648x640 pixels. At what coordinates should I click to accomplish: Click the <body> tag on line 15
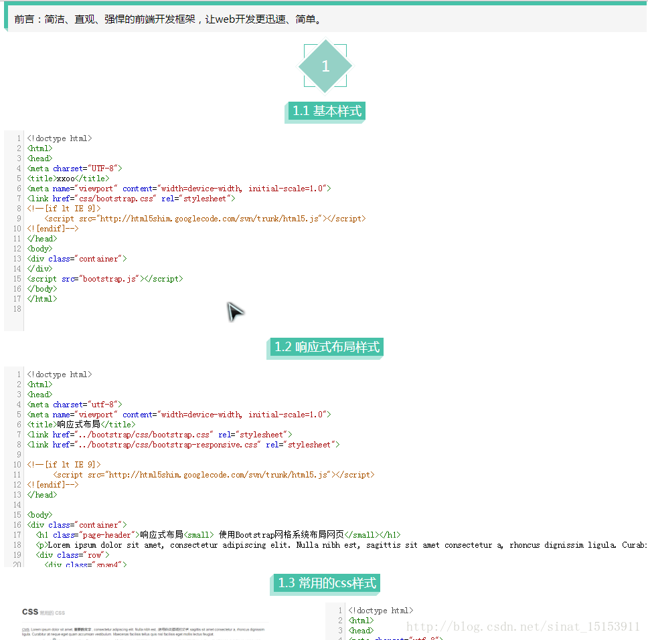point(39,515)
